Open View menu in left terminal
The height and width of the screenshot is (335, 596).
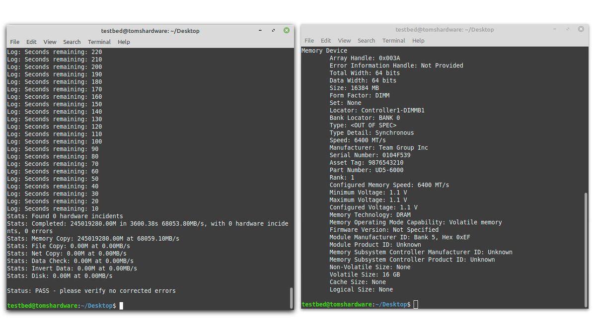tap(50, 42)
